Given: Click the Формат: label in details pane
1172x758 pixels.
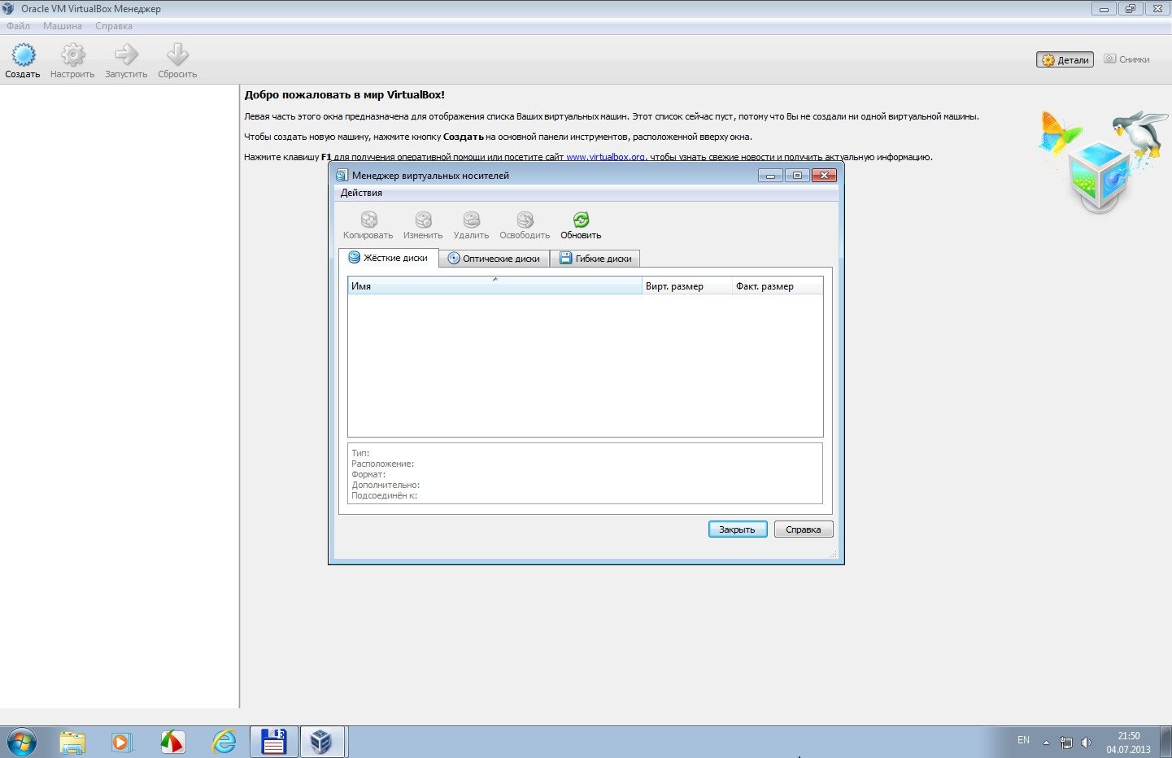Looking at the screenshot, I should click(x=368, y=474).
